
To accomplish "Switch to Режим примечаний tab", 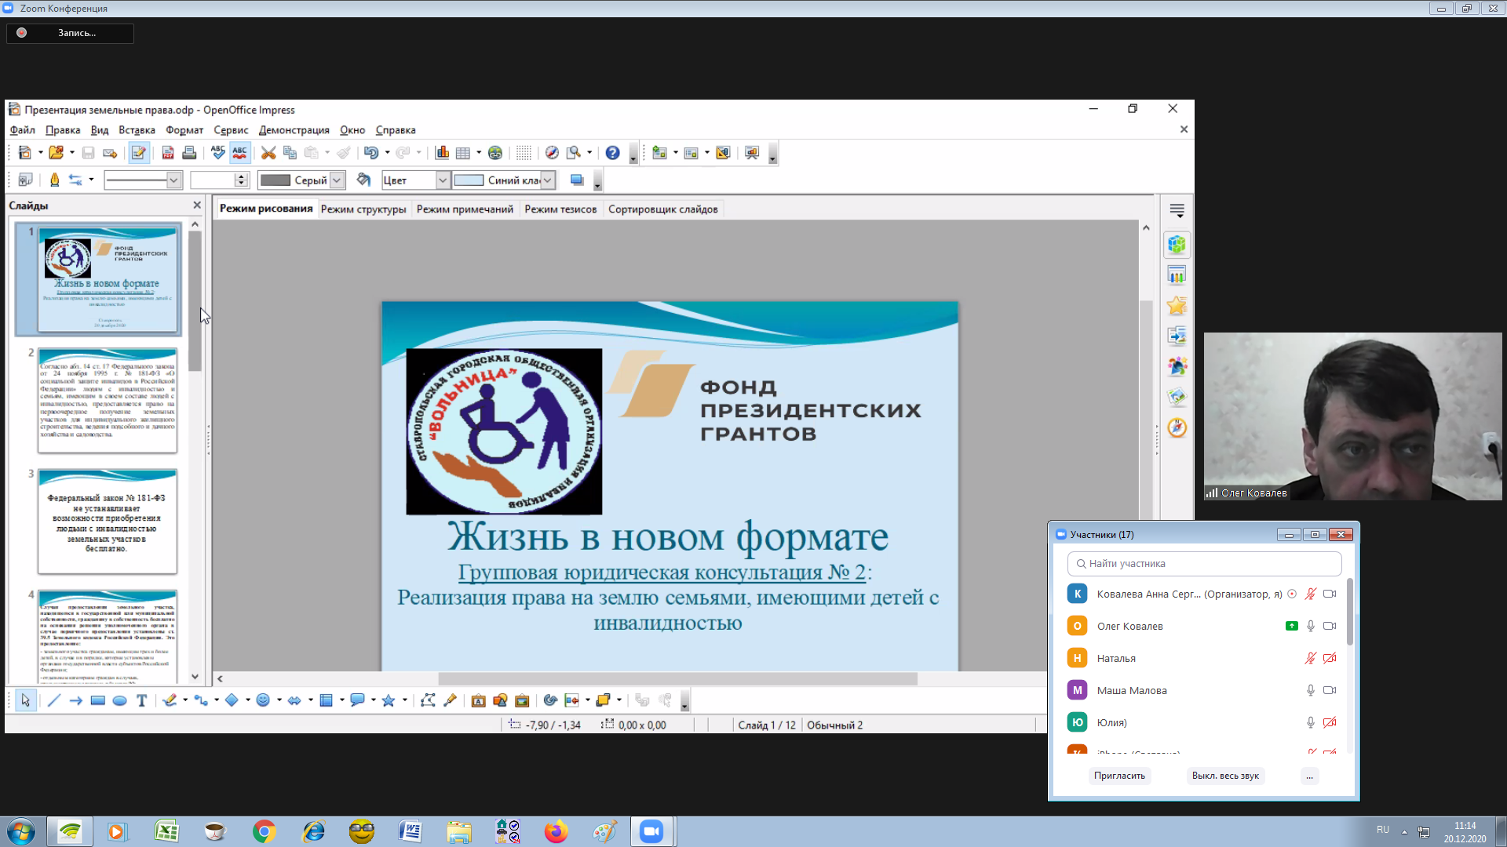I will tap(465, 209).
